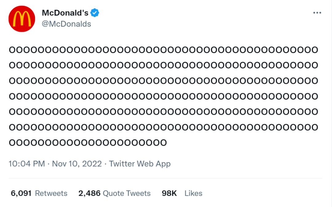Click the Likes label text
The height and width of the screenshot is (207, 332).
(x=193, y=193)
